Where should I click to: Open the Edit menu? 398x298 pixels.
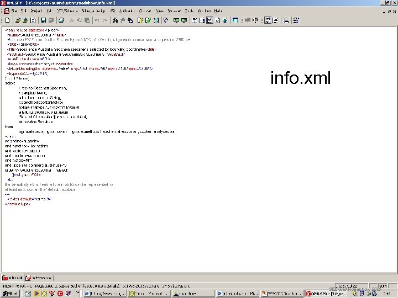pyautogui.click(x=23, y=11)
